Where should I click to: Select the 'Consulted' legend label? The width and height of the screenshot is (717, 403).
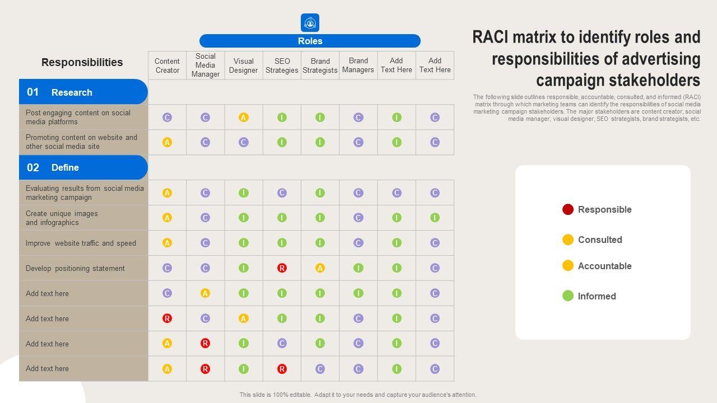[x=600, y=240]
